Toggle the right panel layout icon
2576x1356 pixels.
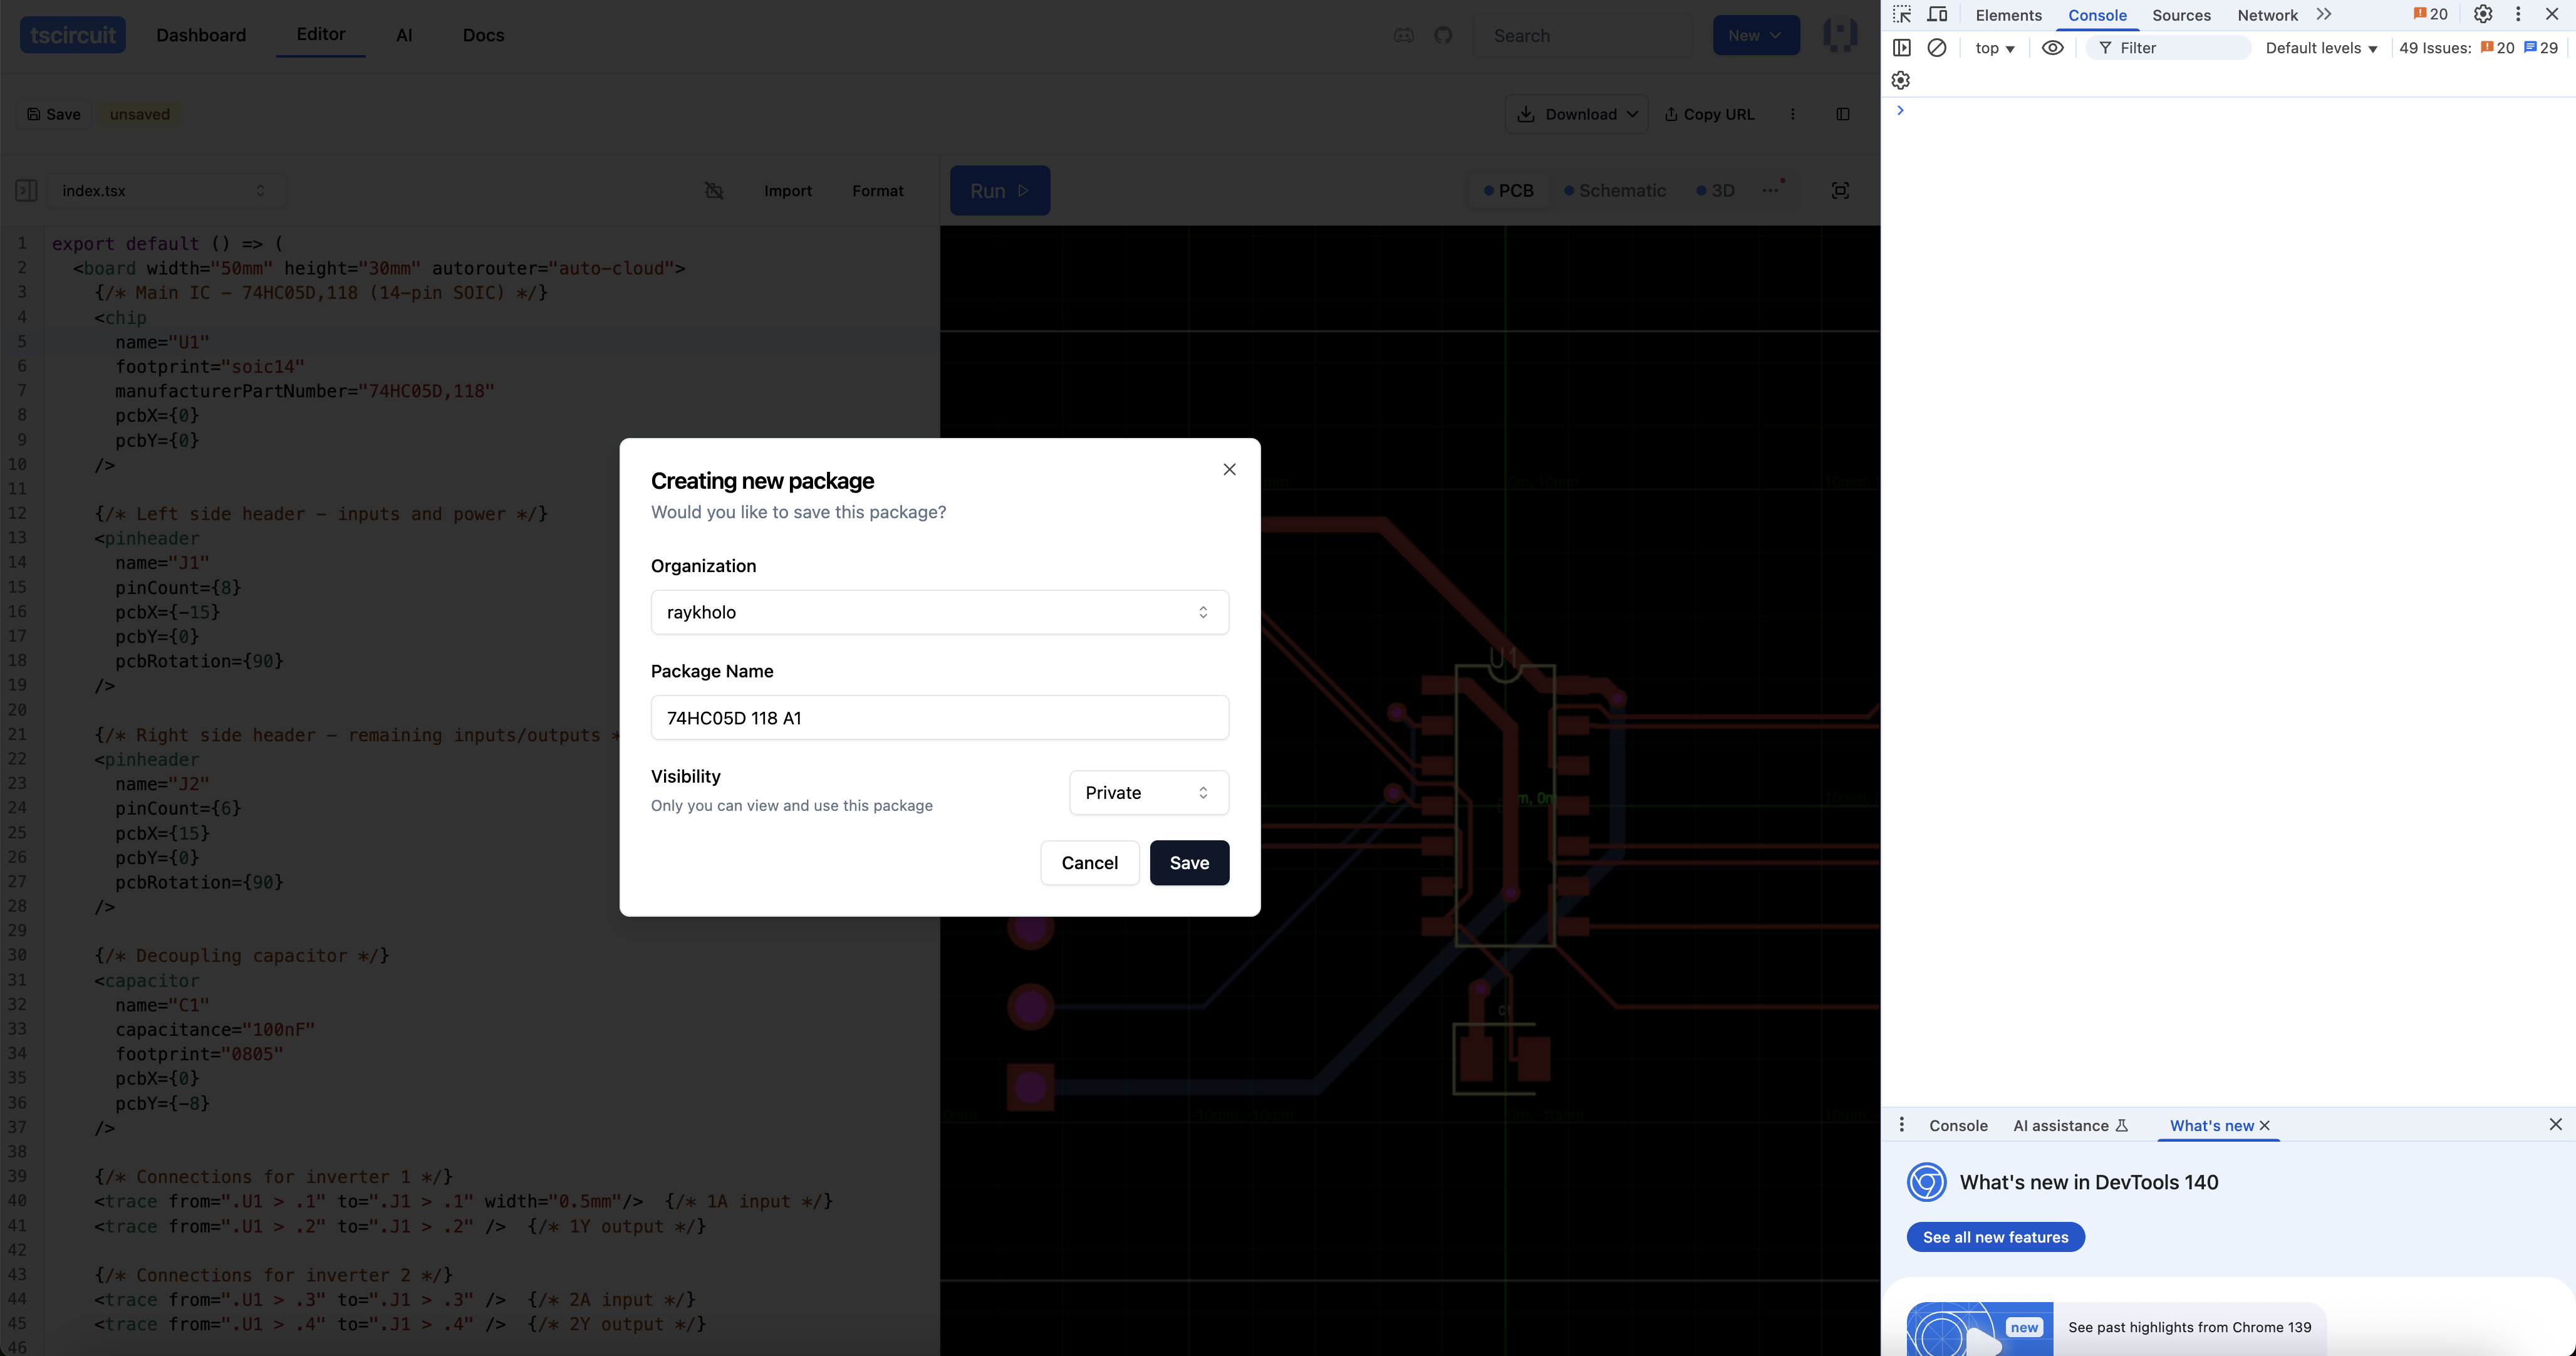point(1843,114)
